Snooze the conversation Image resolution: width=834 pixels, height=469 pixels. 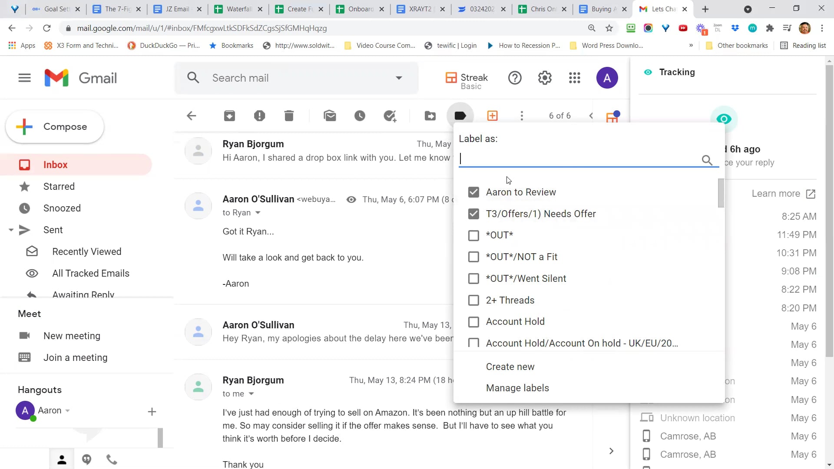point(360,116)
